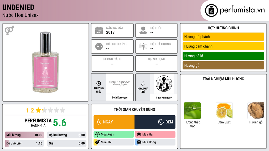The height and width of the screenshot is (151, 269).
Task: Click the Mùa Xuân season bar
Action: [x=114, y=134]
